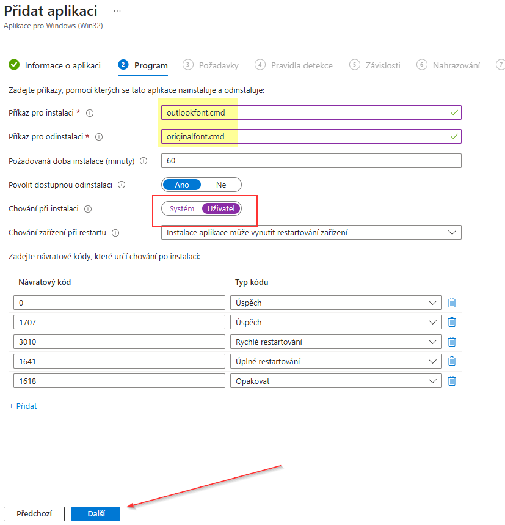The image size is (505, 525).
Task: Set Povolit dostupnou odinstalaci to Ne
Action: [220, 185]
